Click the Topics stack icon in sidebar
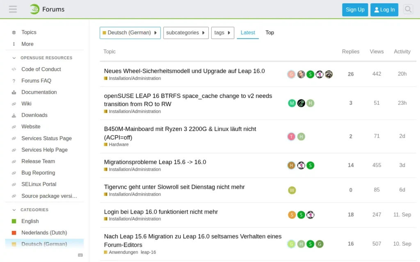This screenshot has height=262, width=420. tap(14, 32)
